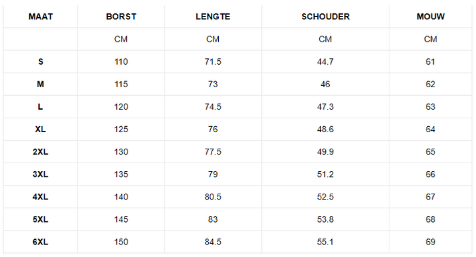The width and height of the screenshot is (476, 257).
Task: Select the 6XL size label
Action: coord(40,242)
